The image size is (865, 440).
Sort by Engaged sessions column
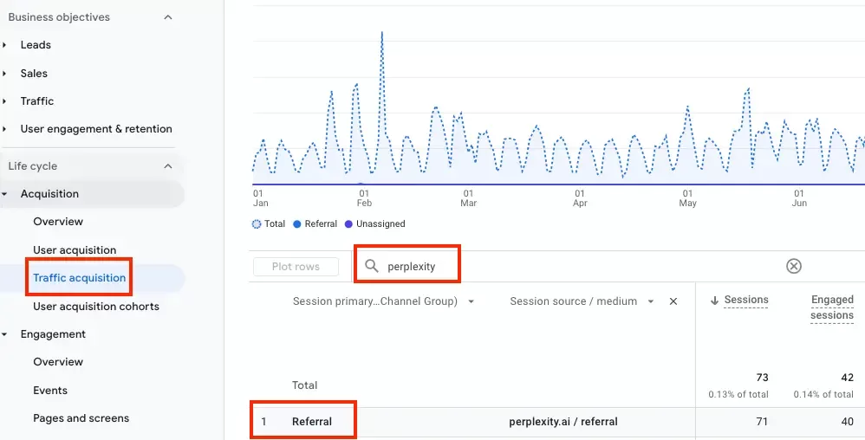(x=832, y=307)
